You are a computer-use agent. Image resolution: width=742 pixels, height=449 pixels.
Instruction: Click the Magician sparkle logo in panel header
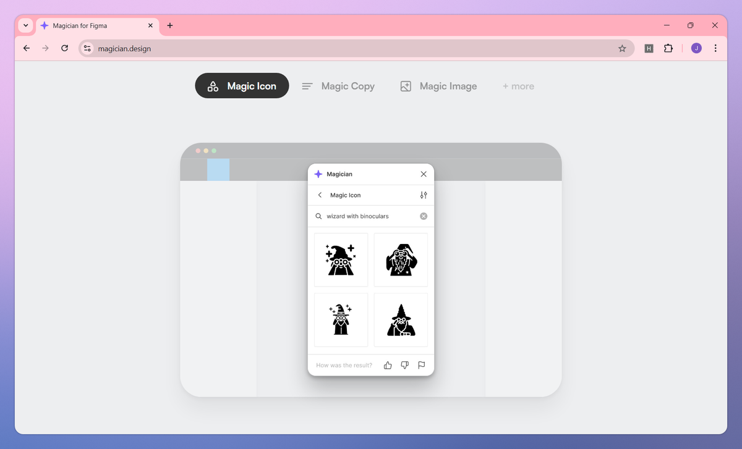318,174
